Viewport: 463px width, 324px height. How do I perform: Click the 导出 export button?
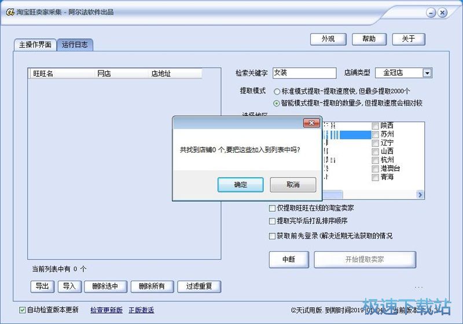click(x=42, y=286)
